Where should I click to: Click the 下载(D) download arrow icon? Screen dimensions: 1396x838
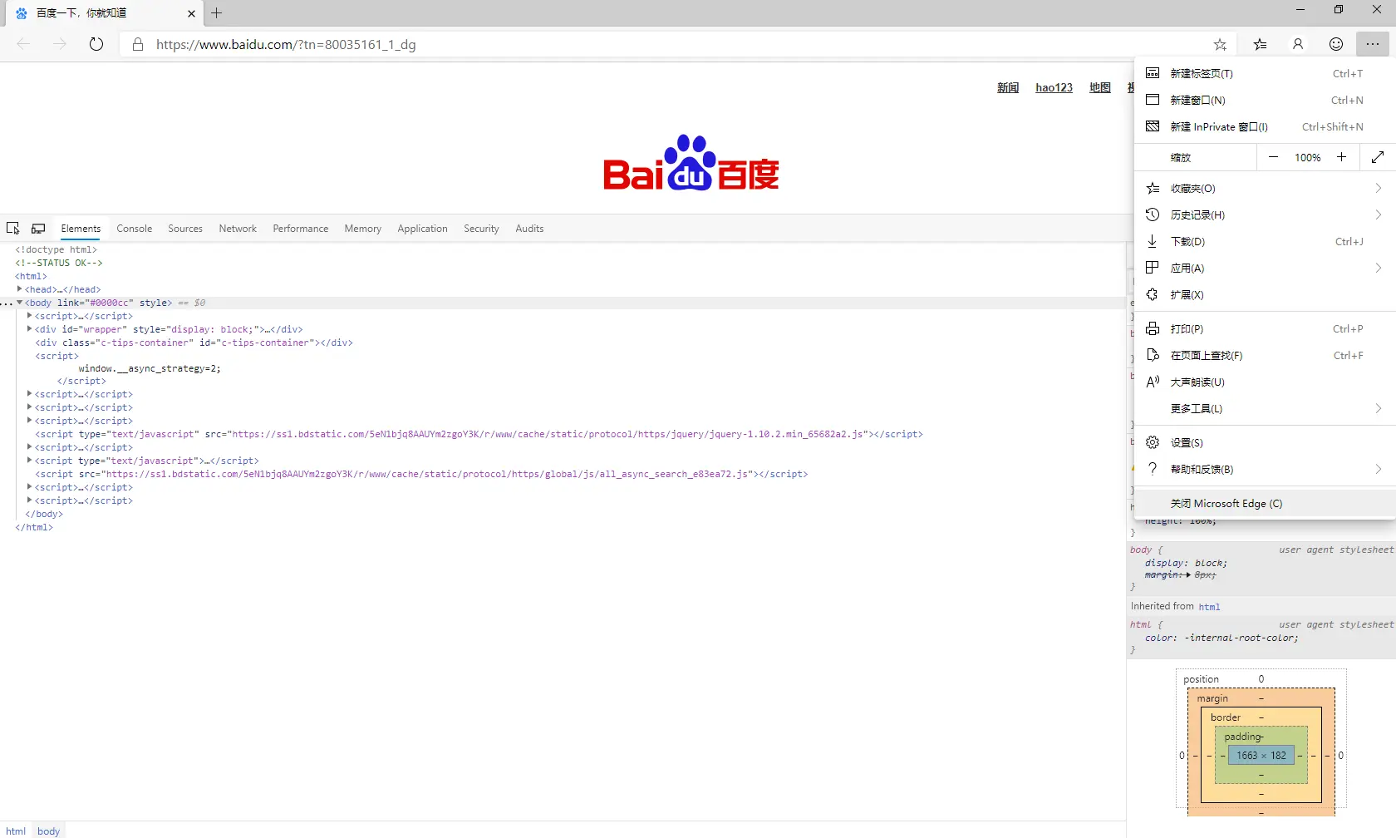(x=1153, y=241)
